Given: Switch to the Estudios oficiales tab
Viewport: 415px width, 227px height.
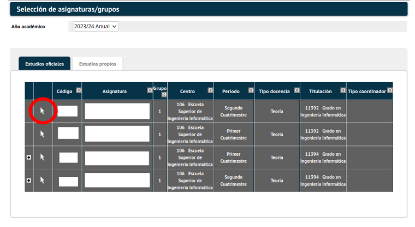Looking at the screenshot, I should point(44,64).
